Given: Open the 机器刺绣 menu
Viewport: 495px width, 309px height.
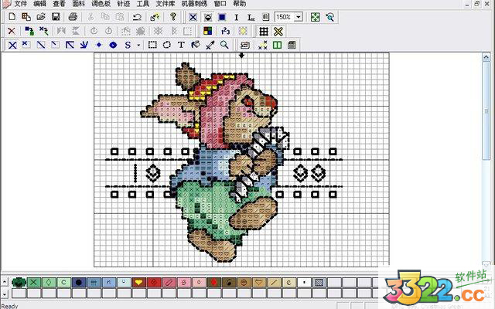Looking at the screenshot, I should (194, 4).
